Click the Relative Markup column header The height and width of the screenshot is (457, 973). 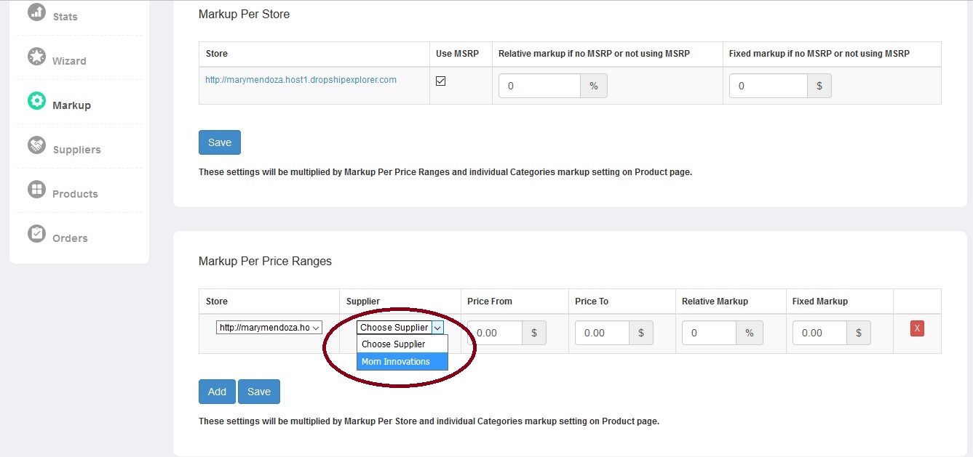(x=715, y=302)
